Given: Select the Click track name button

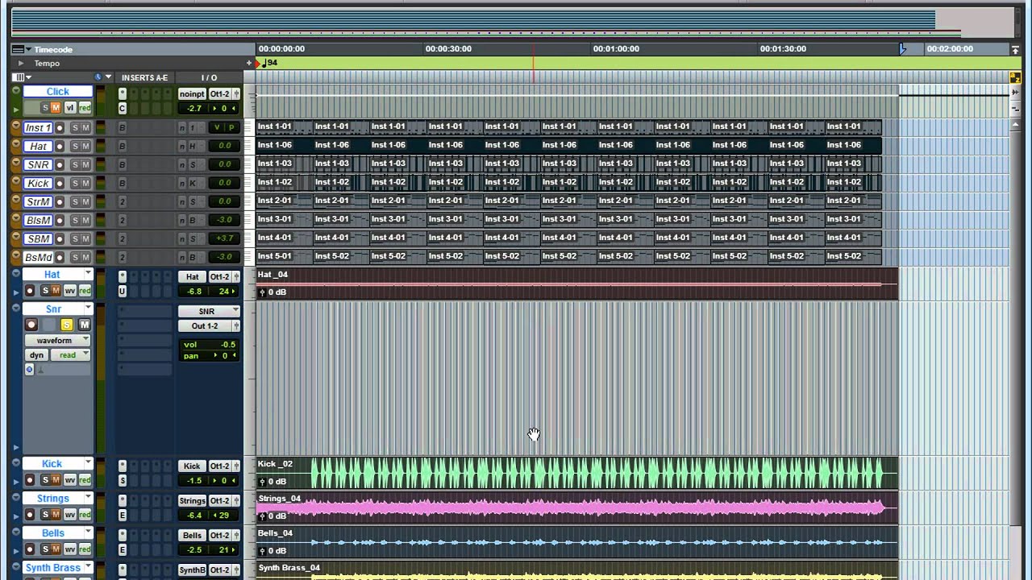Looking at the screenshot, I should (x=57, y=92).
